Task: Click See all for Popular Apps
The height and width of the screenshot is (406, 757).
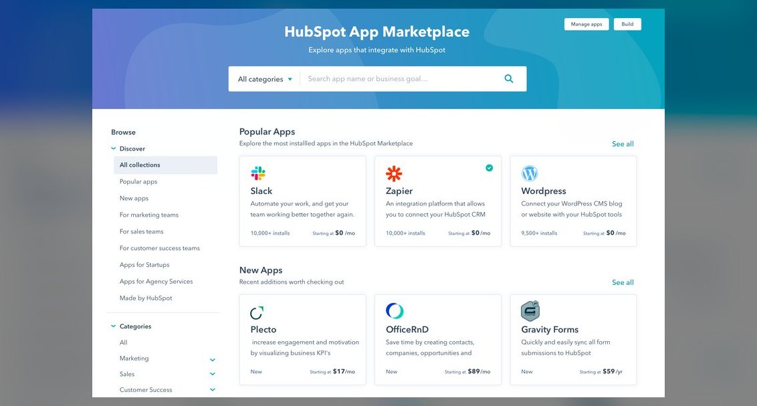Action: pyautogui.click(x=623, y=144)
